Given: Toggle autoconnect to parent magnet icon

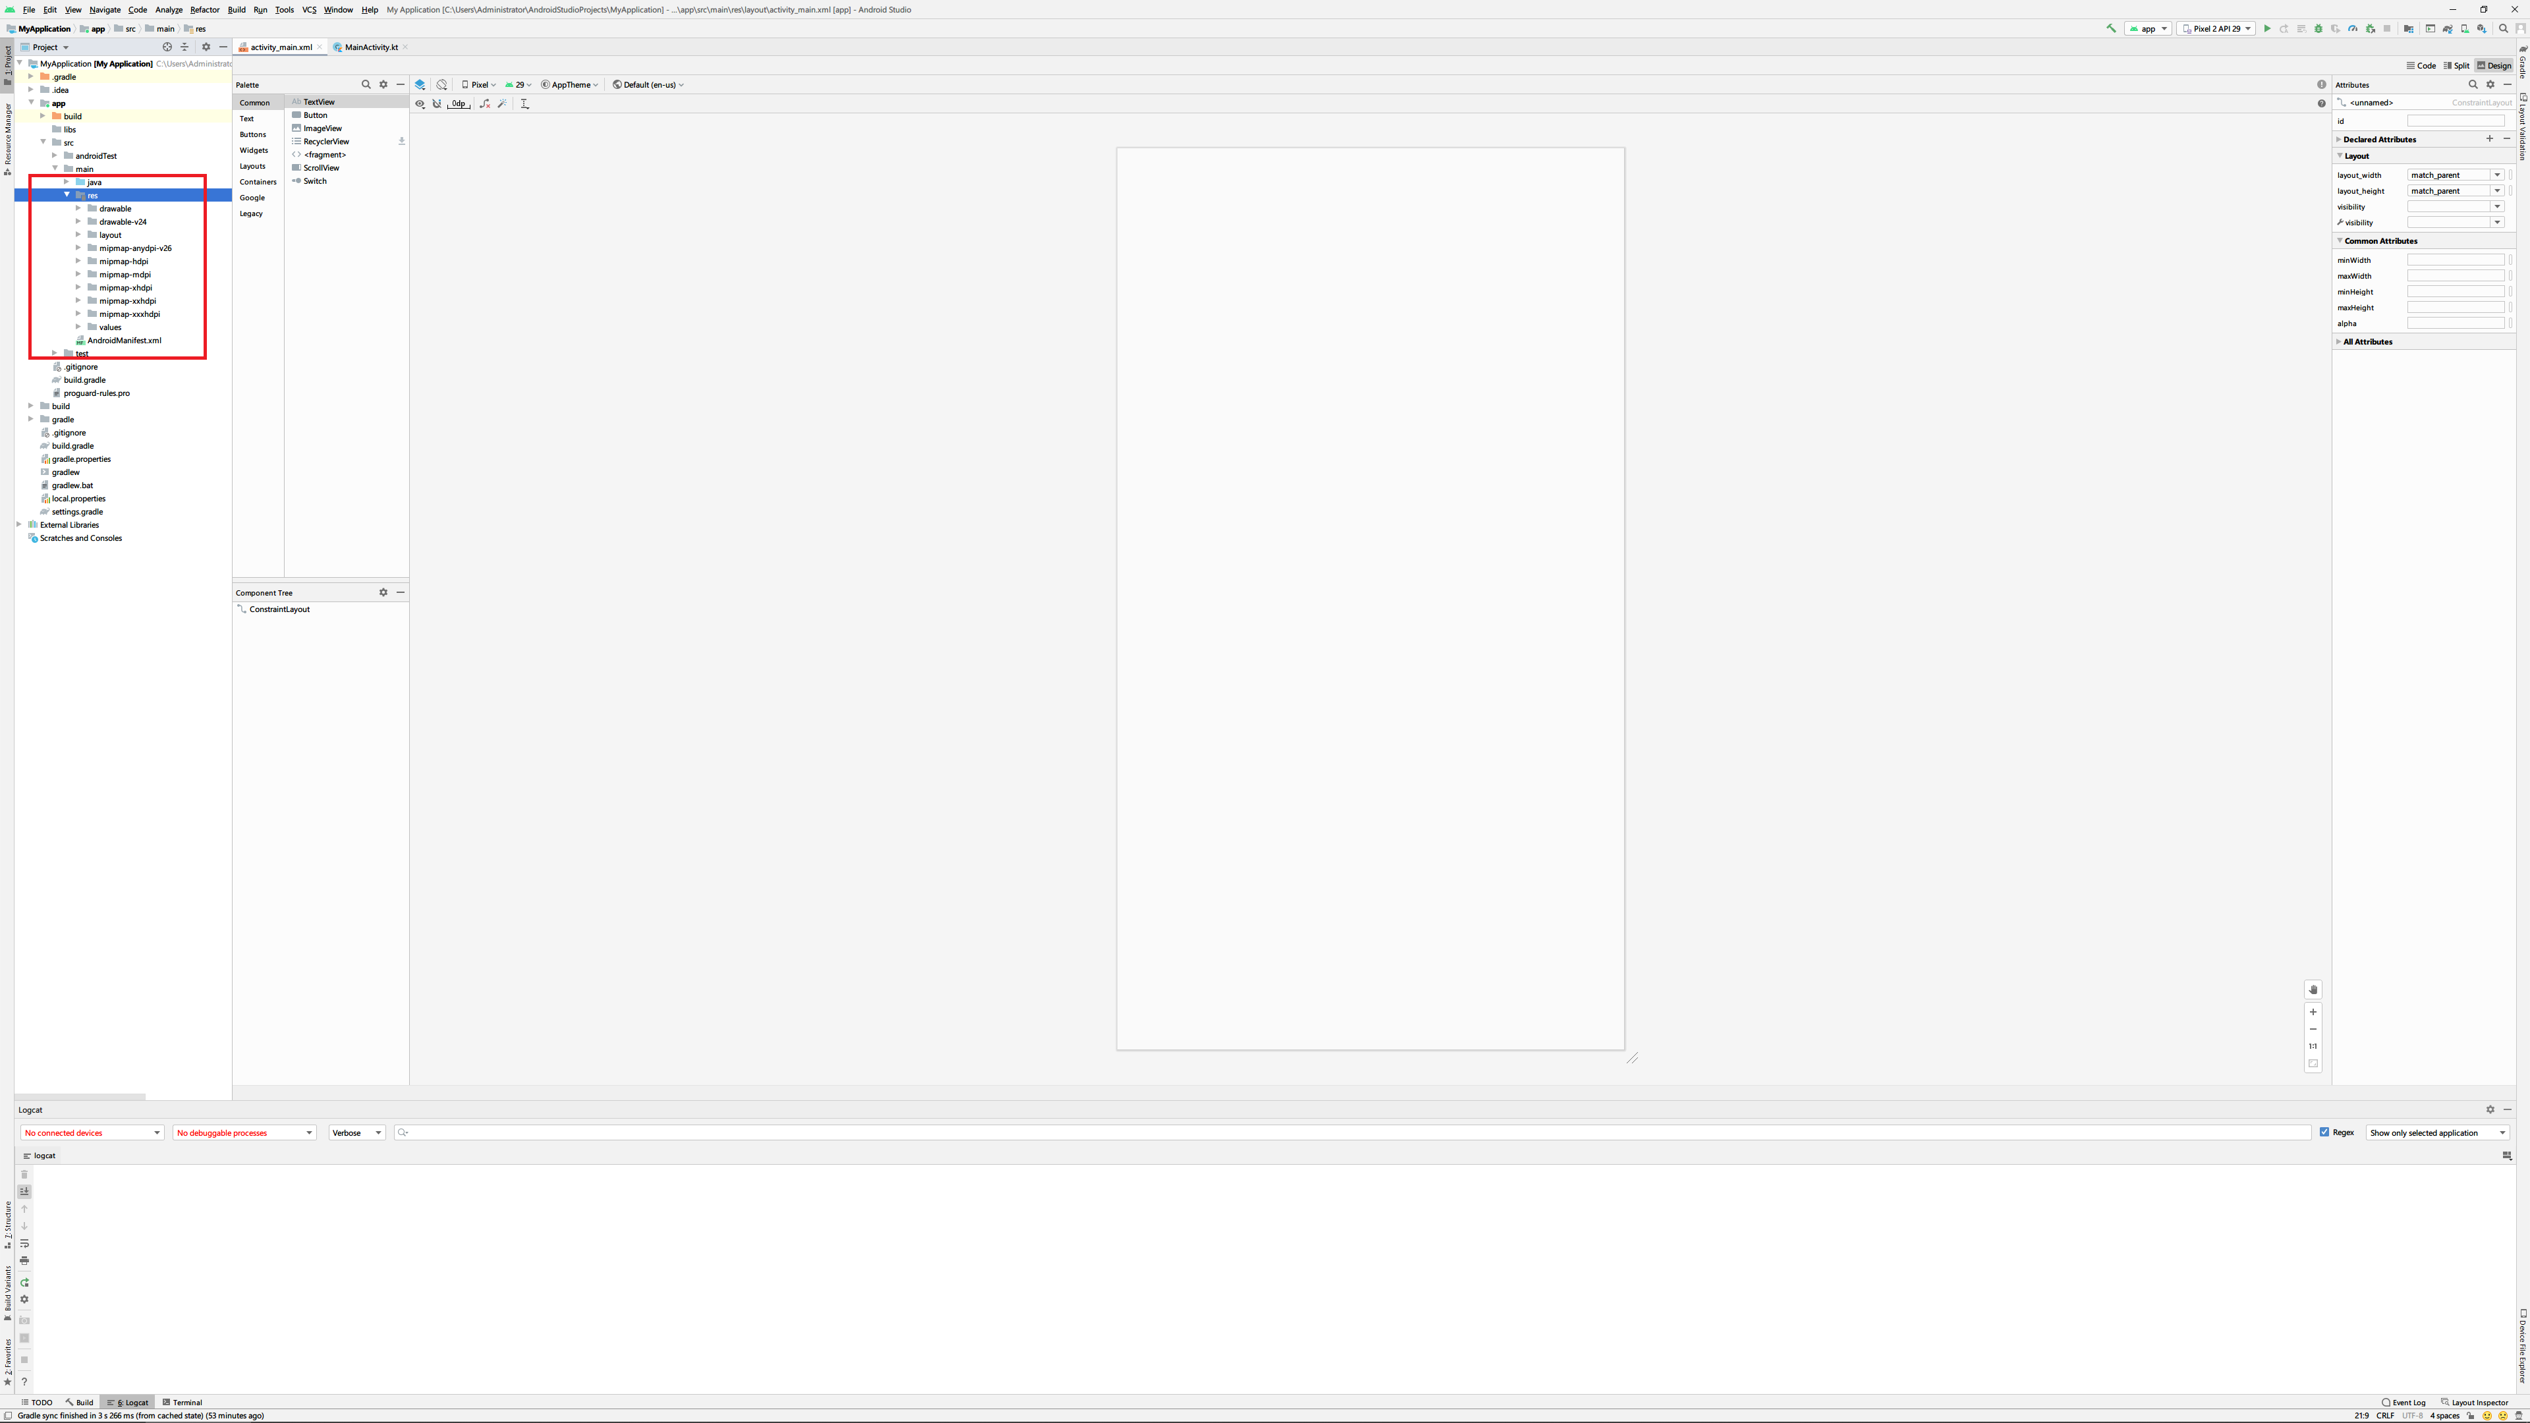Looking at the screenshot, I should point(437,103).
